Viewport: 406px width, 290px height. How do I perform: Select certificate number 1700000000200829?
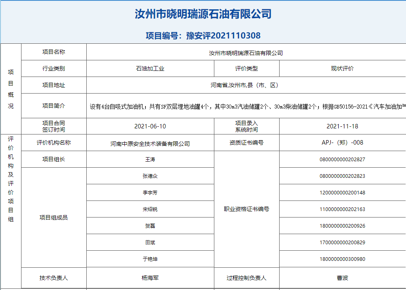[x=342, y=242]
